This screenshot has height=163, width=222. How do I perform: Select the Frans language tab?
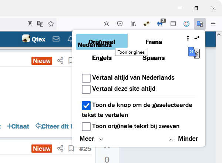click(x=154, y=42)
